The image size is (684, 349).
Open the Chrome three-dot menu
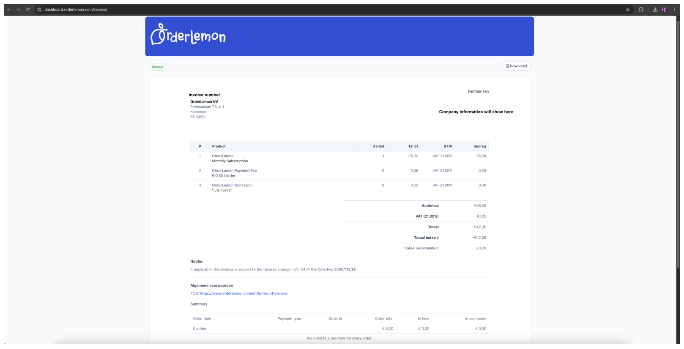tap(674, 9)
